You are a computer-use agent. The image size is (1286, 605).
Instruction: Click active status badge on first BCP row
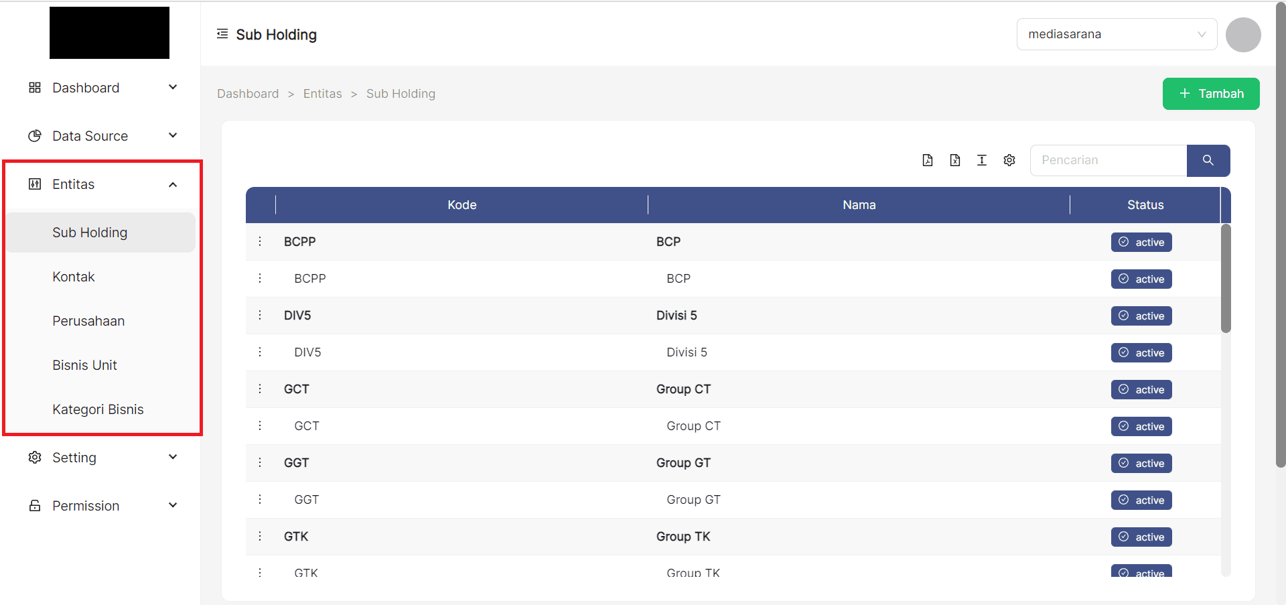pyautogui.click(x=1141, y=242)
